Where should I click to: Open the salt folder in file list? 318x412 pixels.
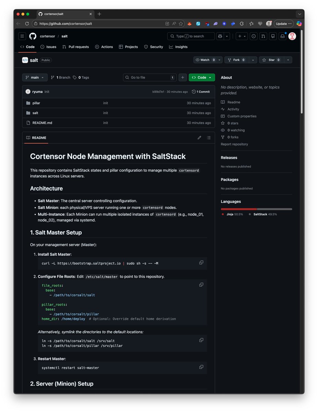[35, 113]
